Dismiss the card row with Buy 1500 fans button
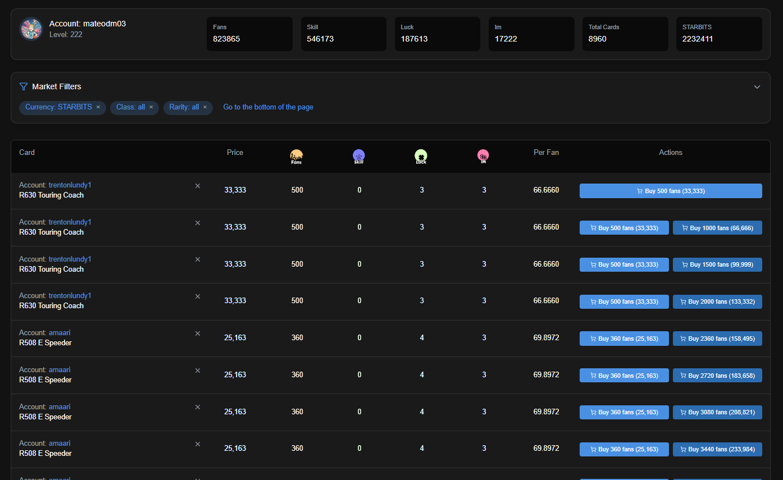The height and width of the screenshot is (480, 783). 198,259
